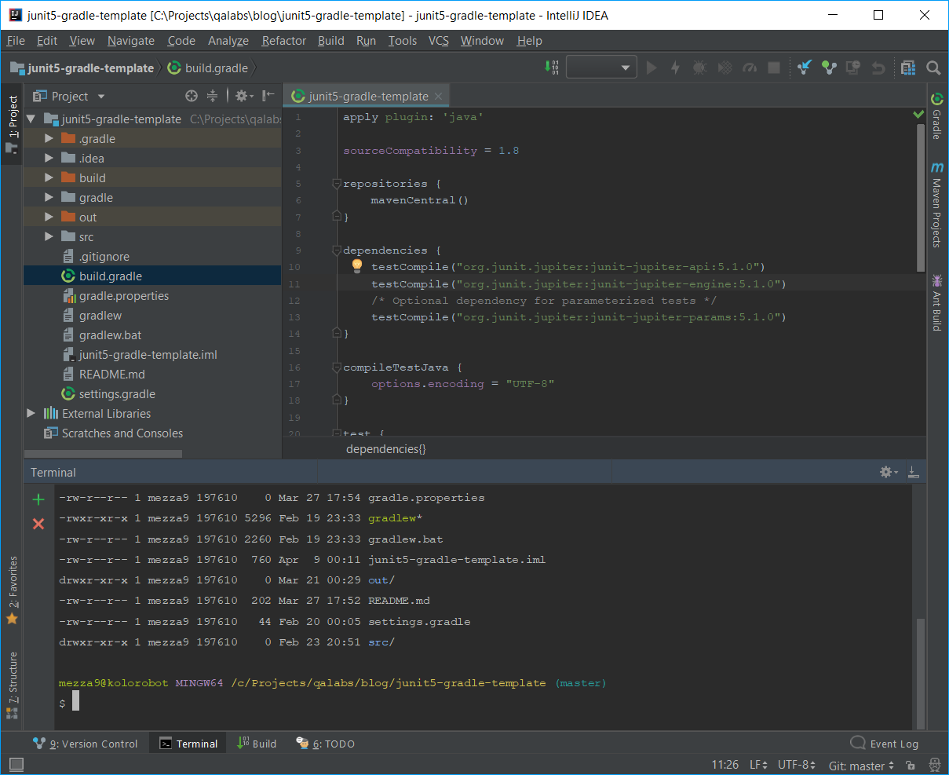Screen dimensions: 949x775
Task: Open the Refactor menu
Action: point(283,41)
